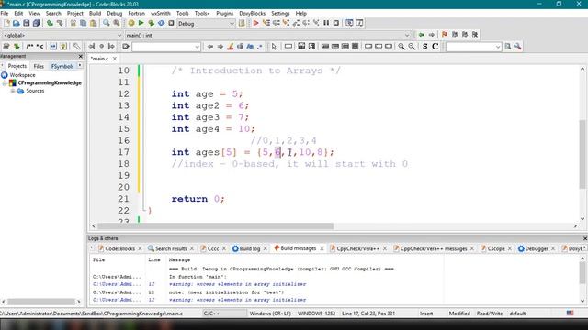Open the Build menu
This screenshot has width=588, height=330.
click(x=95, y=13)
